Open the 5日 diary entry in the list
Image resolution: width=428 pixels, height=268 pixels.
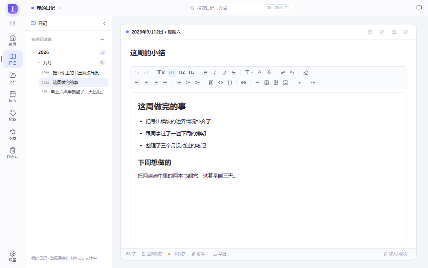coord(73,92)
